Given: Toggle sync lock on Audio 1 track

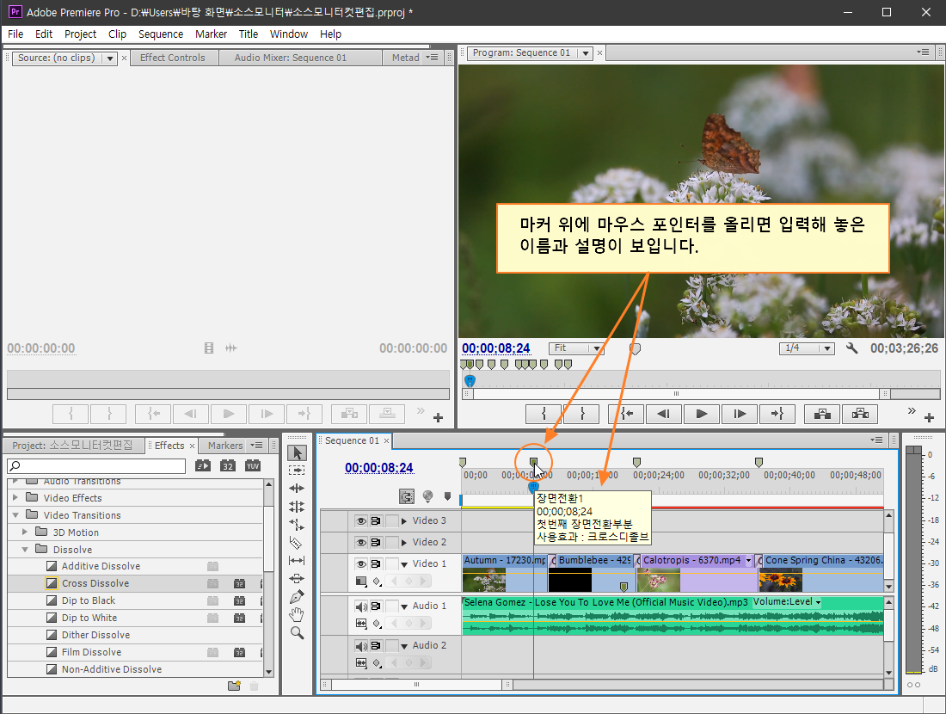Looking at the screenshot, I should 376,606.
